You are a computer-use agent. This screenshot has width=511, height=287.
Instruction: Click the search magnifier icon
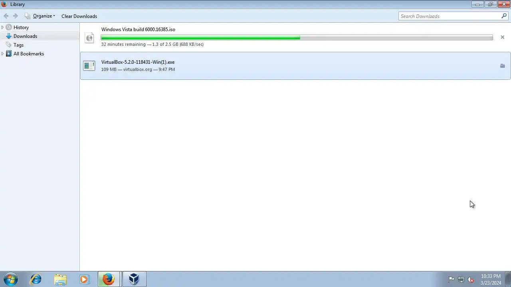(x=504, y=16)
